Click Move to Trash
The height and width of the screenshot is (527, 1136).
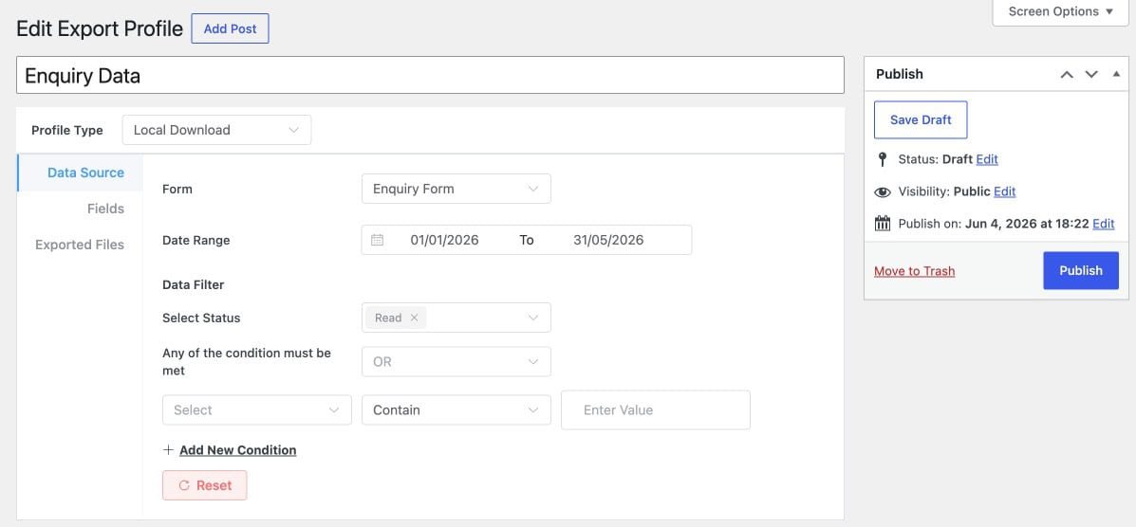pyautogui.click(x=914, y=271)
